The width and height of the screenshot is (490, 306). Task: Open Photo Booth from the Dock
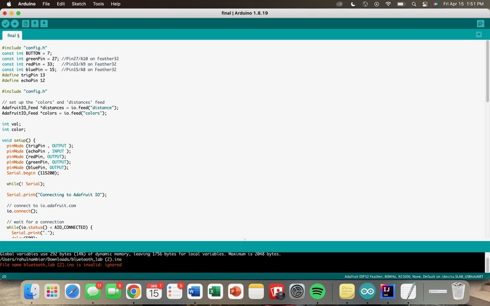click(x=277, y=291)
